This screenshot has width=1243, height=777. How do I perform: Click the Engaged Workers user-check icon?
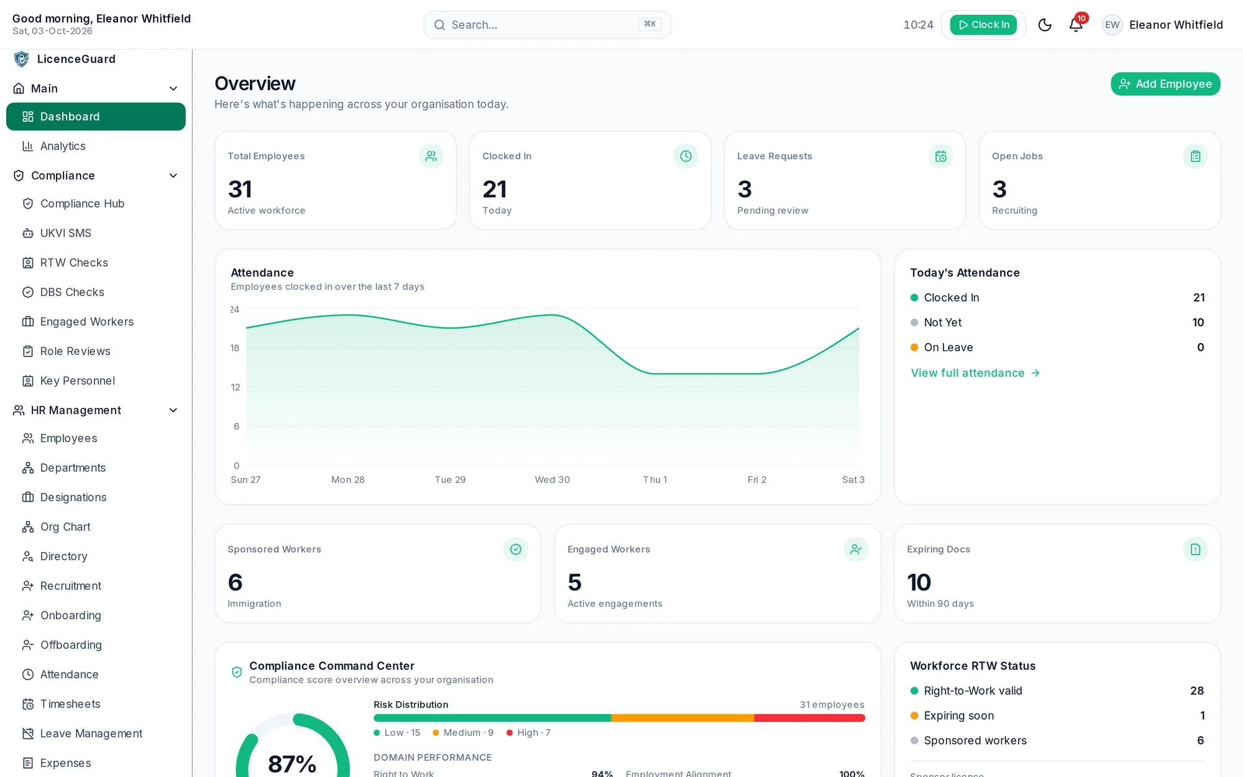(x=856, y=549)
